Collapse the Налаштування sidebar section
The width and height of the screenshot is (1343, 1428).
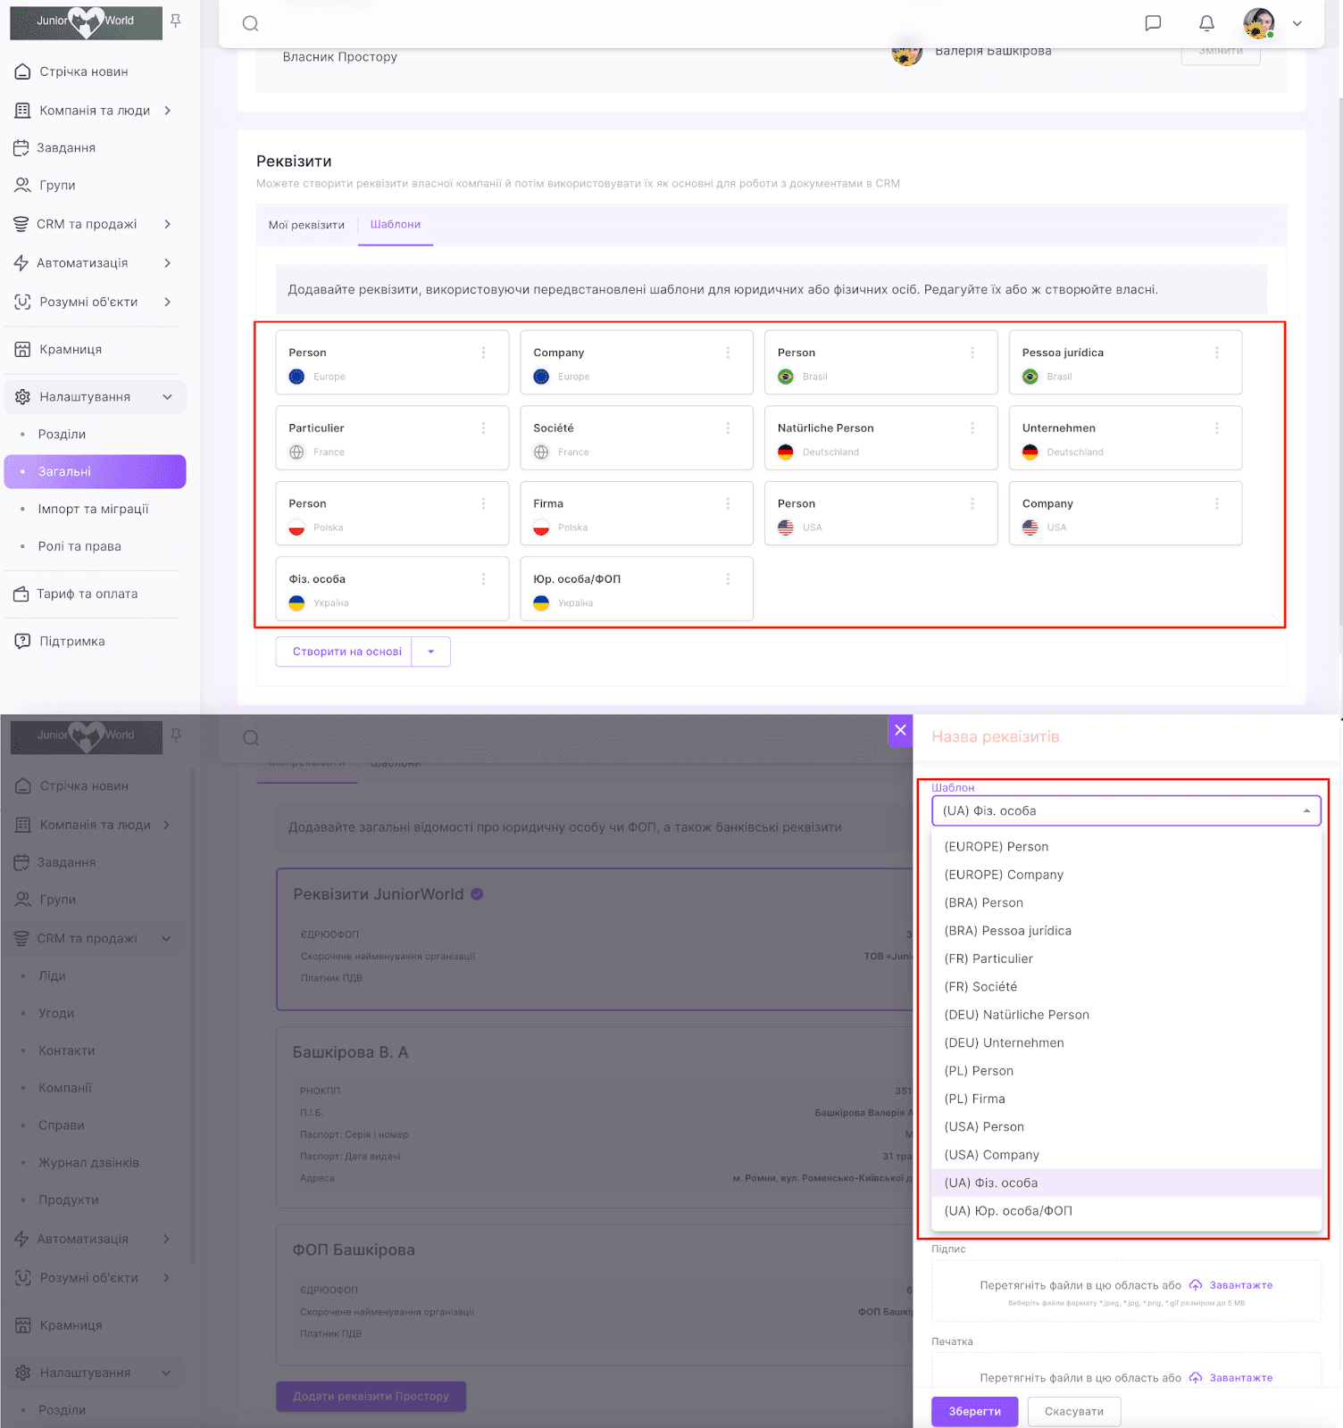coord(167,397)
